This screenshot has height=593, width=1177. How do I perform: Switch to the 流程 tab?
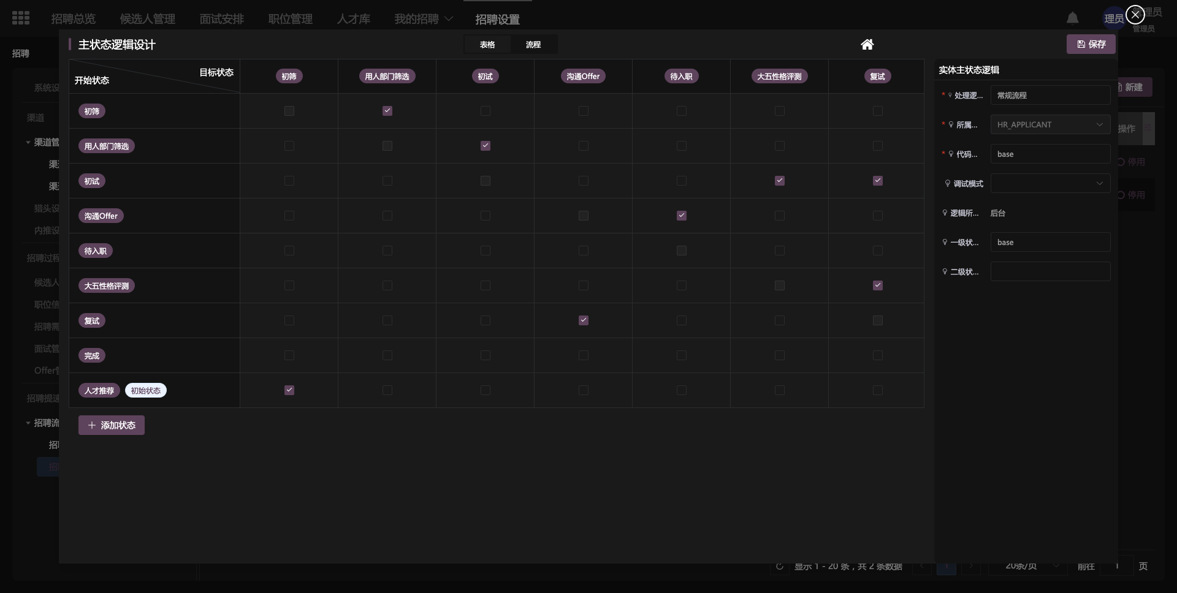click(533, 45)
